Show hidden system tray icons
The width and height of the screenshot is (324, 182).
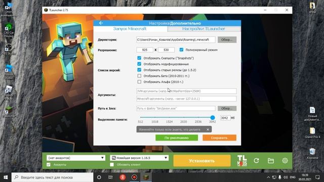pyautogui.click(x=268, y=177)
